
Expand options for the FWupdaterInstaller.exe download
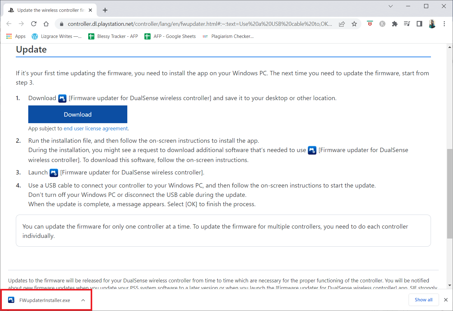click(x=83, y=300)
